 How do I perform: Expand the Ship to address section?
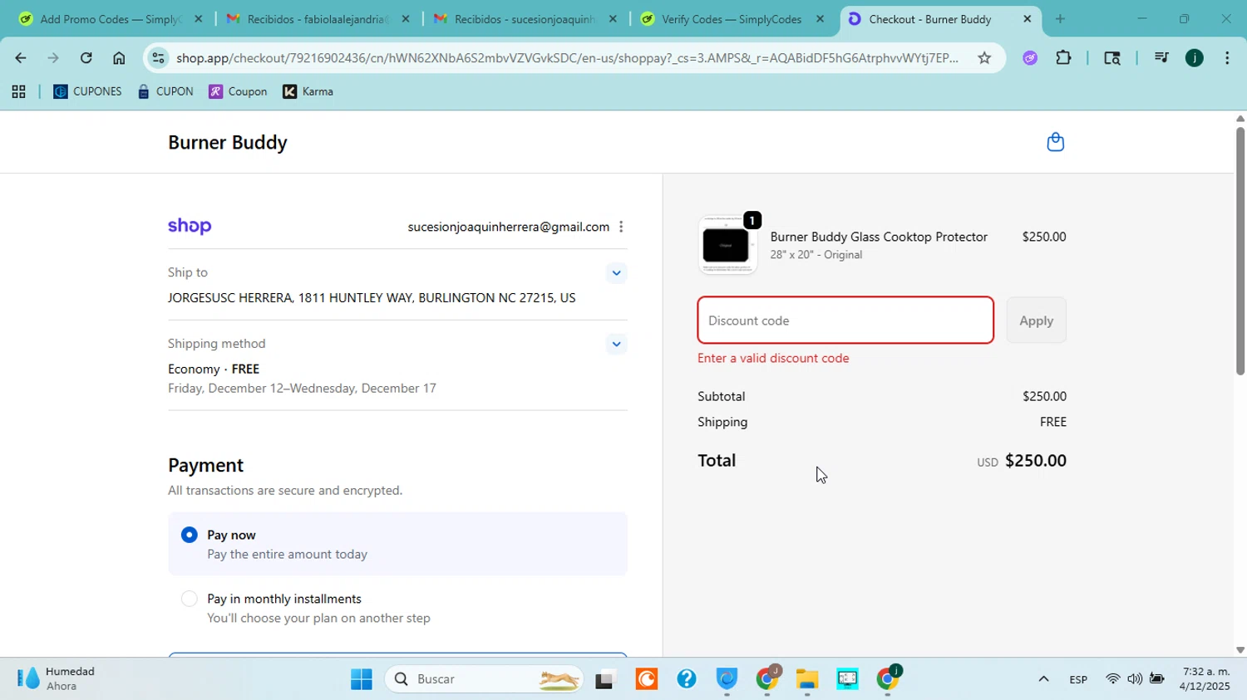[x=616, y=272]
